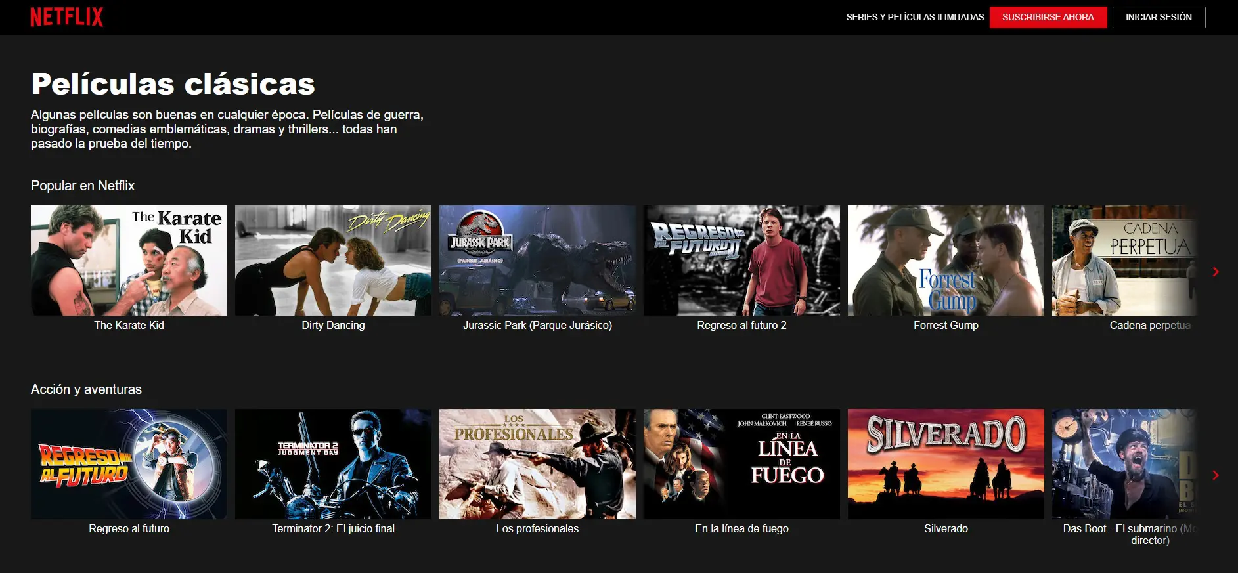Click Suscribirse ahora button
1238x573 pixels.
(1048, 17)
